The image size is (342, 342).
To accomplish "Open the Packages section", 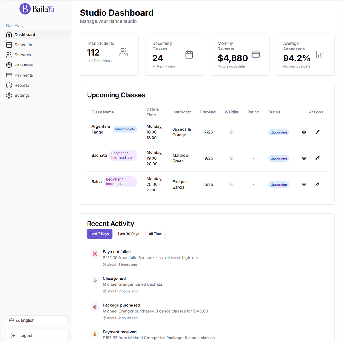I will point(23,65).
